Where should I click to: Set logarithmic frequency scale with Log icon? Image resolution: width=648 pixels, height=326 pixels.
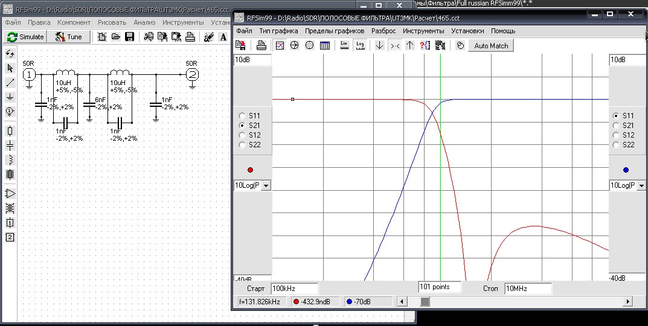[361, 45]
